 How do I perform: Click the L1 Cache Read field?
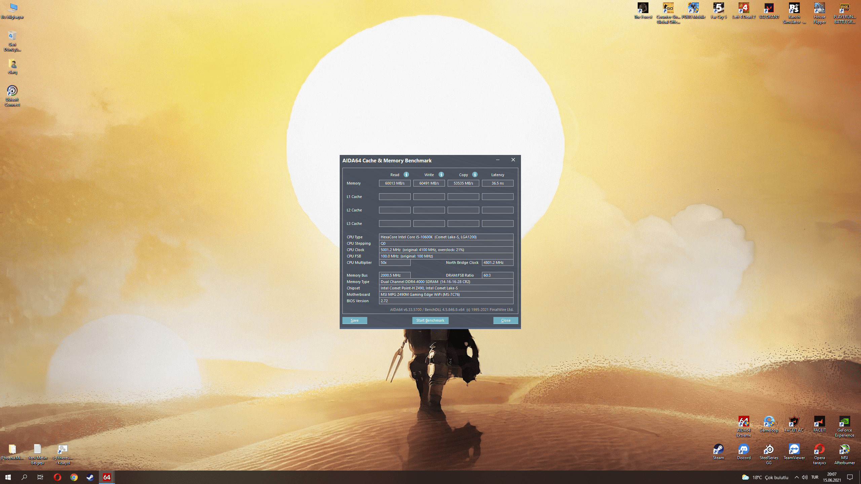click(x=395, y=197)
